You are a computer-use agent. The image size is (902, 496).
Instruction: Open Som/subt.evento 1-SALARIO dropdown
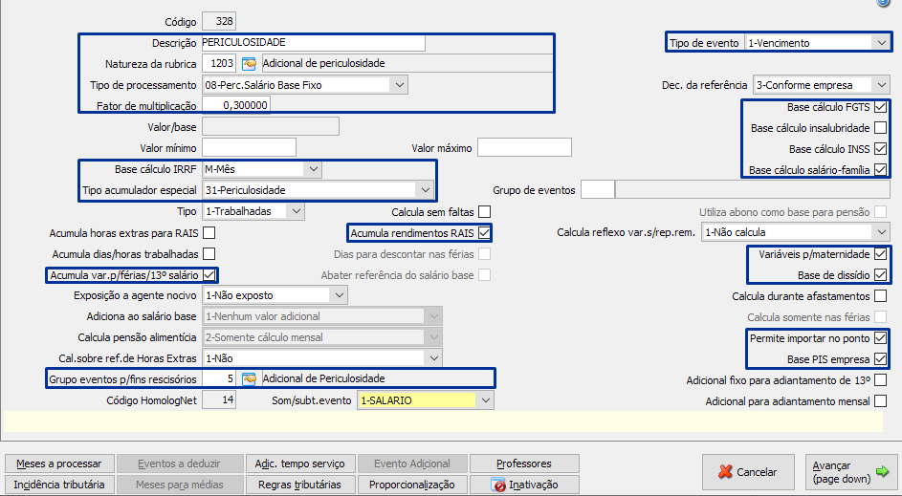click(486, 400)
